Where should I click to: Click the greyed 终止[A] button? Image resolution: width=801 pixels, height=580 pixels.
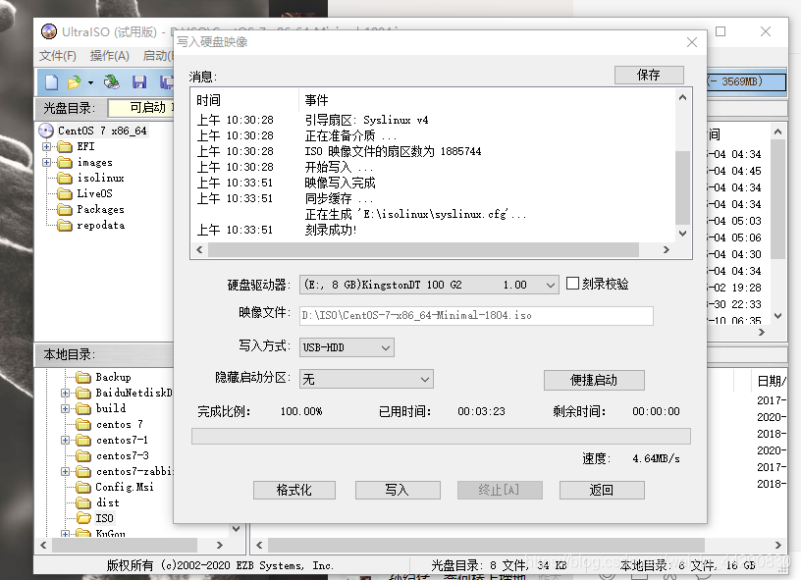pyautogui.click(x=500, y=490)
